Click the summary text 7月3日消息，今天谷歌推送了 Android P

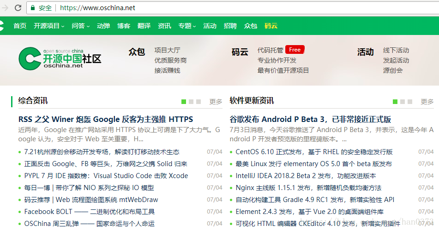[331, 134]
